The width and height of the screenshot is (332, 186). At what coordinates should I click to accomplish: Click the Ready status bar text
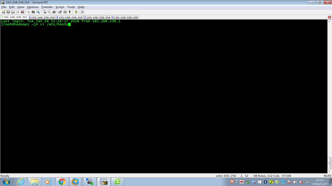[x=5, y=176]
